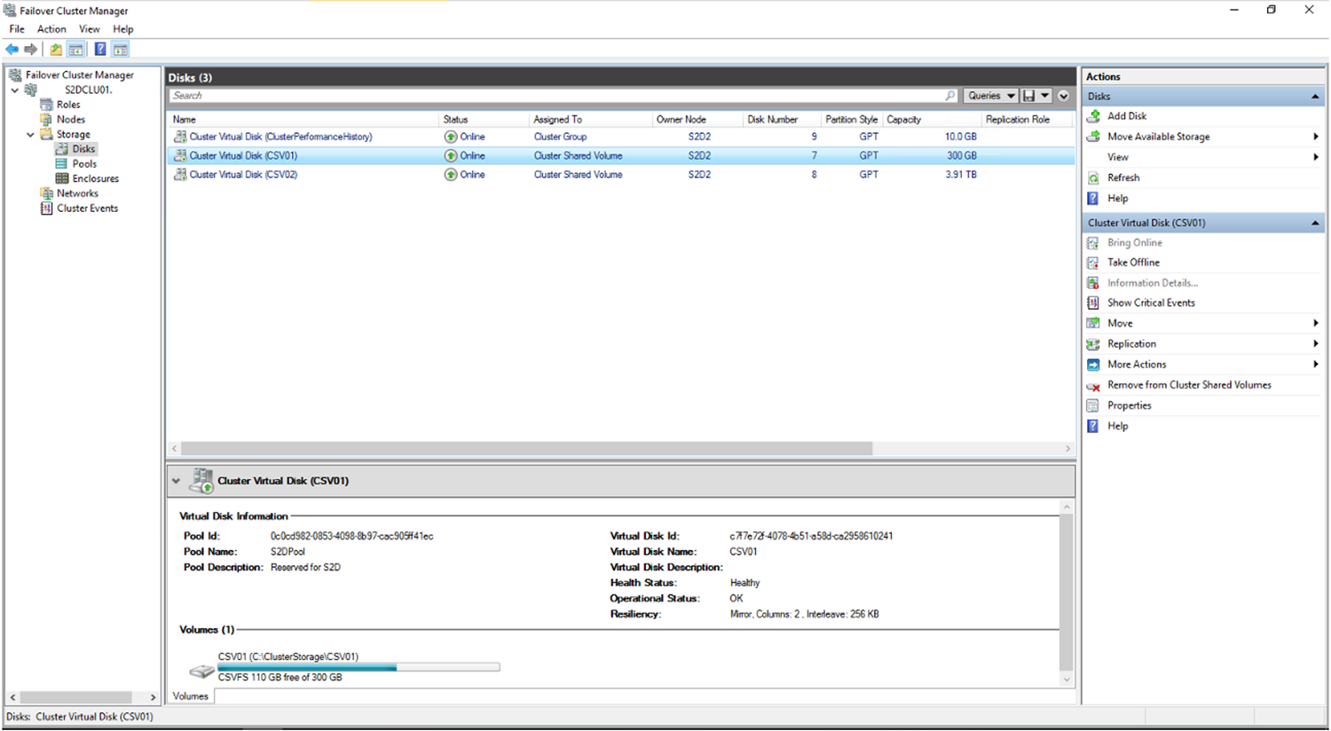Viewport: 1331px width, 731px height.
Task: Open the Action menu
Action: [51, 29]
